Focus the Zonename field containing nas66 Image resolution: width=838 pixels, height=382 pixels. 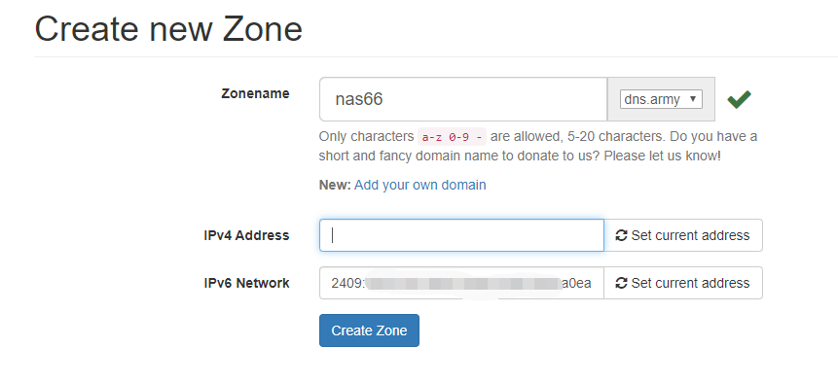click(x=463, y=99)
